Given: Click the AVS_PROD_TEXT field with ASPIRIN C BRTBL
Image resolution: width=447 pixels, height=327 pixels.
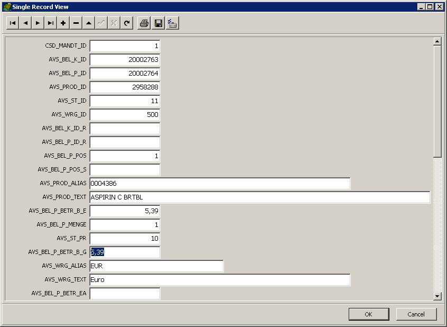Looking at the screenshot, I should [x=259, y=197].
